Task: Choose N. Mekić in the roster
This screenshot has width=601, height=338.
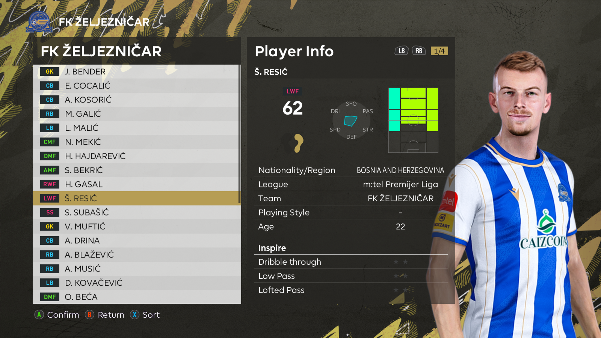Action: click(x=136, y=142)
